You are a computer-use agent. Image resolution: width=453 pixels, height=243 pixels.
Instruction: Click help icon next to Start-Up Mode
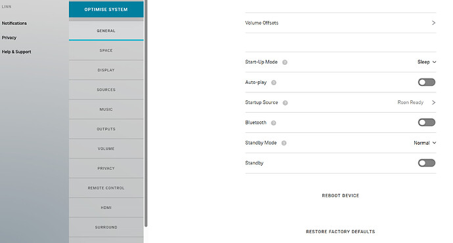284,62
